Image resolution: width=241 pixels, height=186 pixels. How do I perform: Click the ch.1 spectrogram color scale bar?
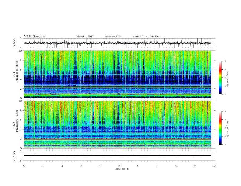[x=220, y=77]
